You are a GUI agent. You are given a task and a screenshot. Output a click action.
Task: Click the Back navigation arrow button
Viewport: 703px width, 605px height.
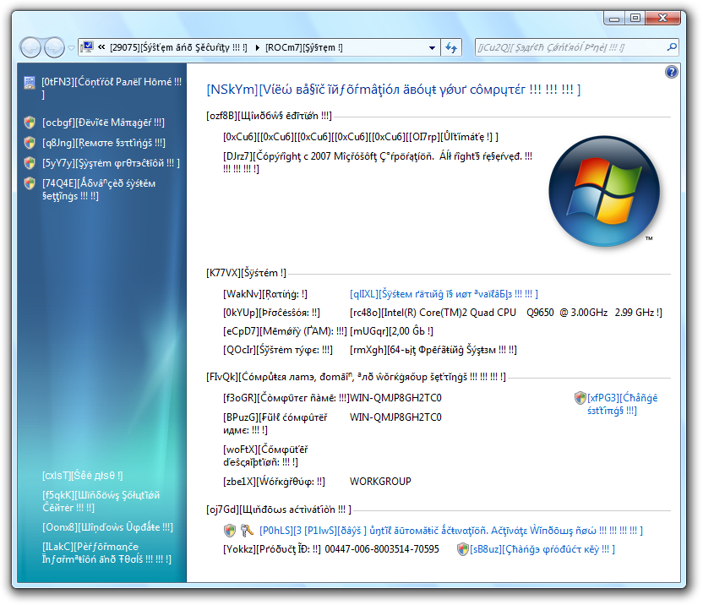point(30,47)
